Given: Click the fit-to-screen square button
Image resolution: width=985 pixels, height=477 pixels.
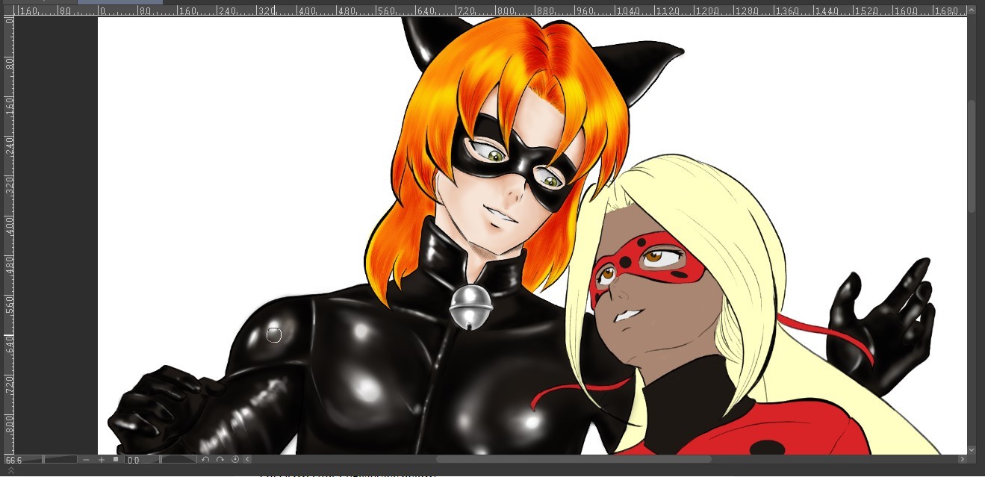Looking at the screenshot, I should coord(116,459).
